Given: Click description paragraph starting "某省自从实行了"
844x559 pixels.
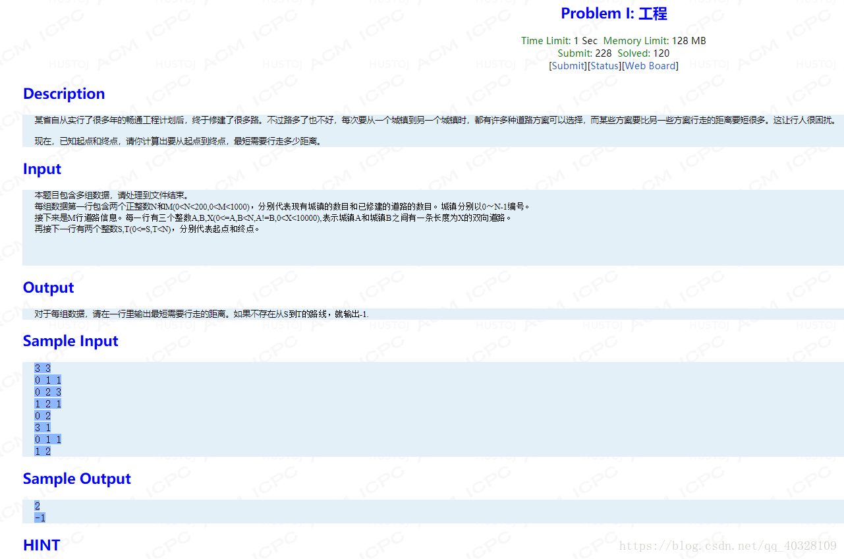Looking at the screenshot, I should 436,120.
